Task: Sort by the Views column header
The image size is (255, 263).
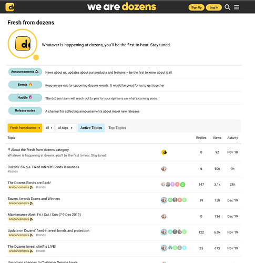Action: point(217,138)
